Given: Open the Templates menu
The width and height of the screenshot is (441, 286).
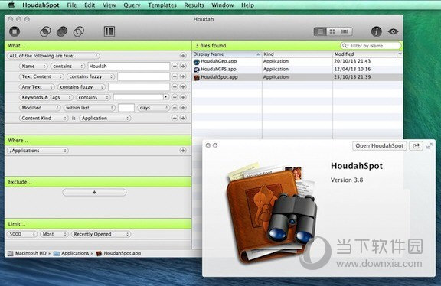Looking at the screenshot, I should 162,5.
